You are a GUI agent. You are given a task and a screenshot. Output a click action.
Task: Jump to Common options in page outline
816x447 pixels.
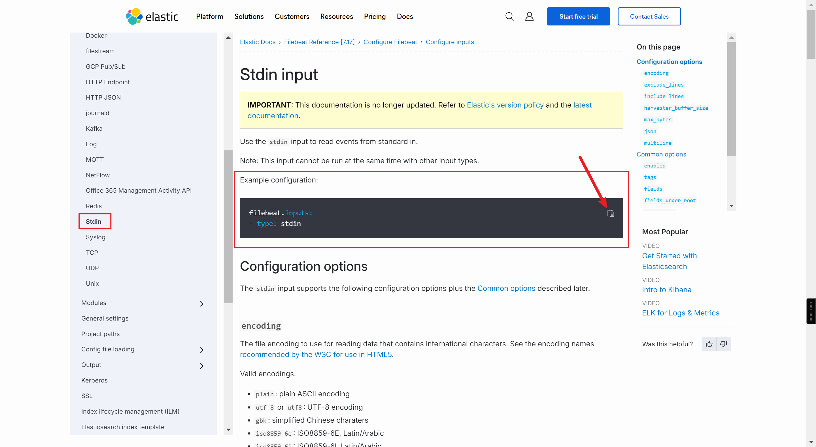click(661, 154)
